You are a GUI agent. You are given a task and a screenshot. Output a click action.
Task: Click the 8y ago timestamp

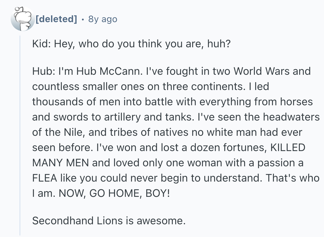tap(103, 19)
